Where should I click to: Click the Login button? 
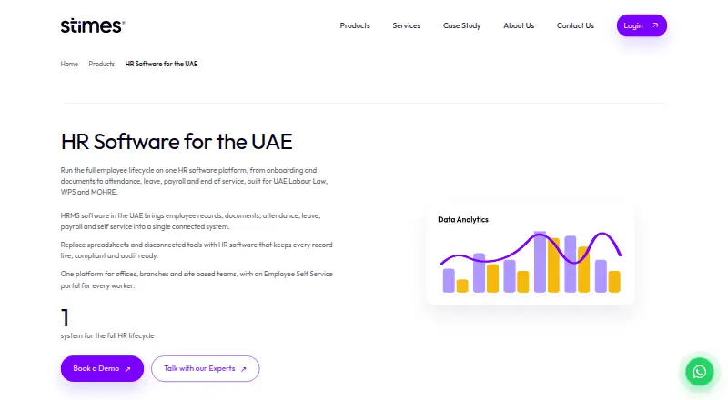[x=642, y=25]
